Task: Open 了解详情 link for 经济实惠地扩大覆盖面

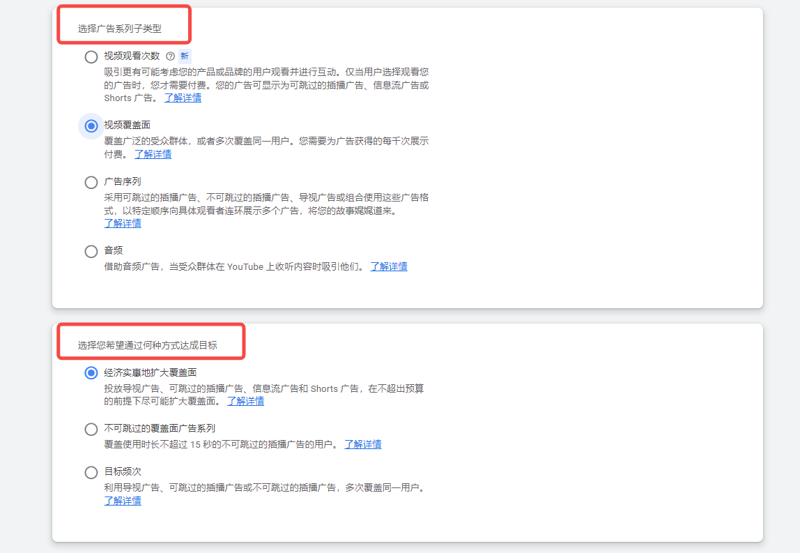Action: [x=245, y=401]
